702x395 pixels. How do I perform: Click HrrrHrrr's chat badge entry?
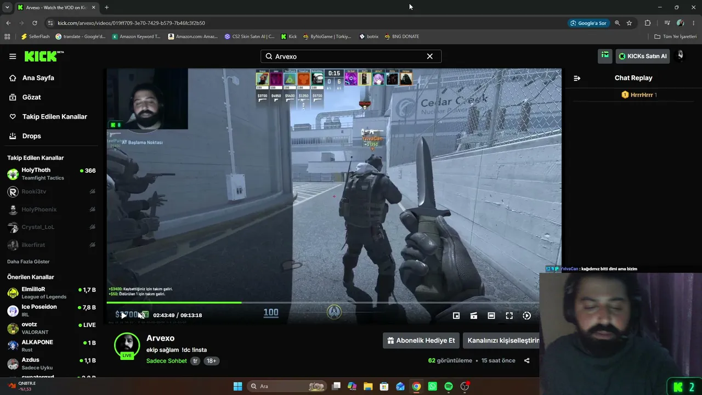tap(639, 95)
